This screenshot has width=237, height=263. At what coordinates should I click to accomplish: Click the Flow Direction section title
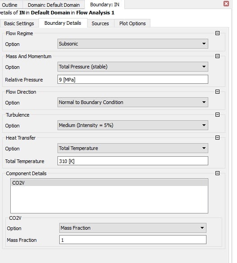pos(21,92)
